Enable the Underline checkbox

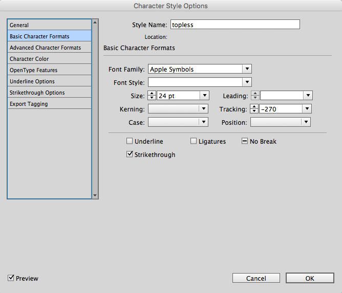tap(130, 141)
